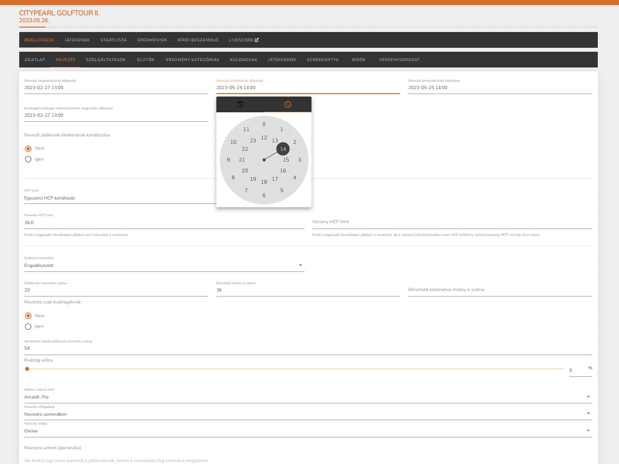Select hour 18 on the clock face

pos(264,182)
